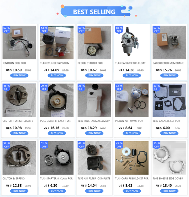The height and width of the screenshot is (197, 189).
Task: Click the Best Selling banner
Action: point(94,12)
